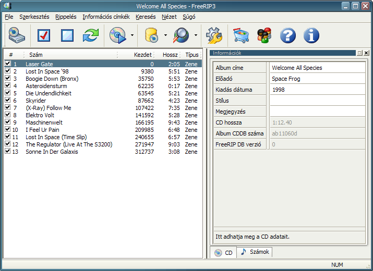Expand CD database dropdown arrow
373x271 pixels.
[x=165, y=35]
